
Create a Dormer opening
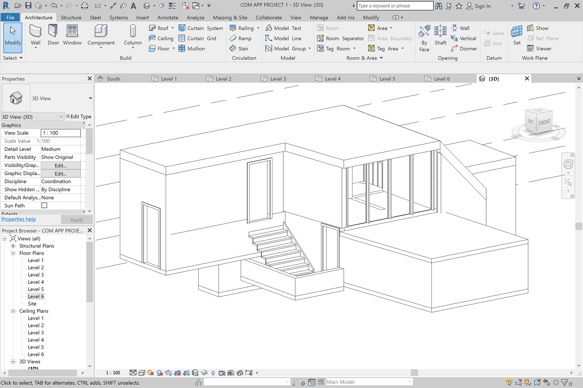tap(464, 48)
